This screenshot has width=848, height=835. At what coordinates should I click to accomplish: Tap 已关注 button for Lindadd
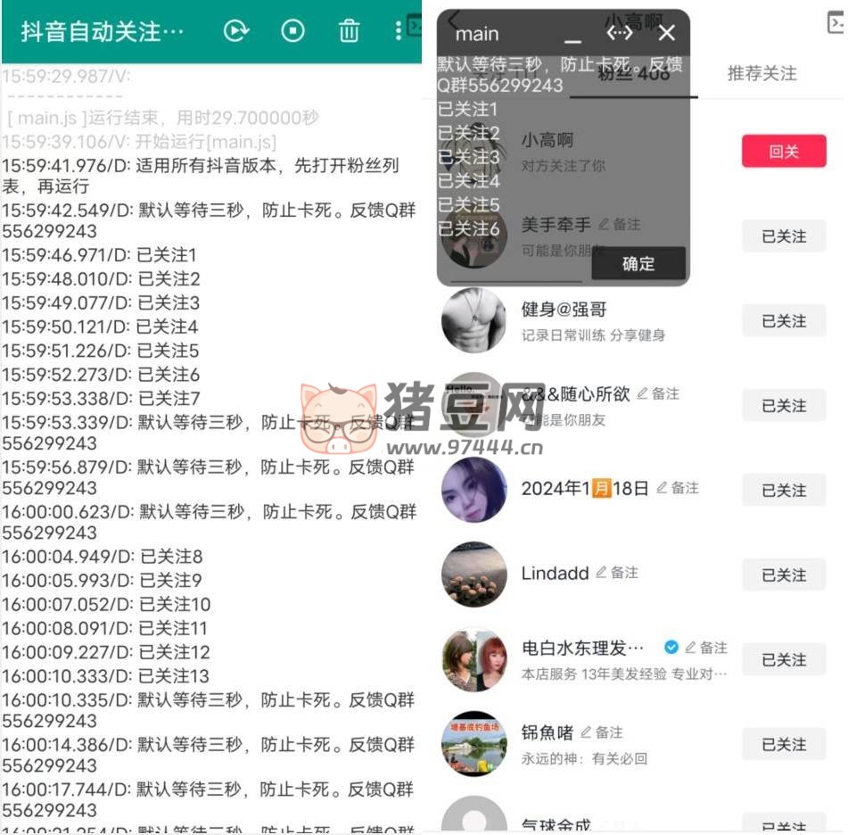784,575
